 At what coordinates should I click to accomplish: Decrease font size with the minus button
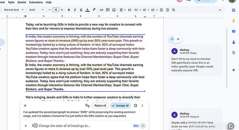[x=49, y=10]
